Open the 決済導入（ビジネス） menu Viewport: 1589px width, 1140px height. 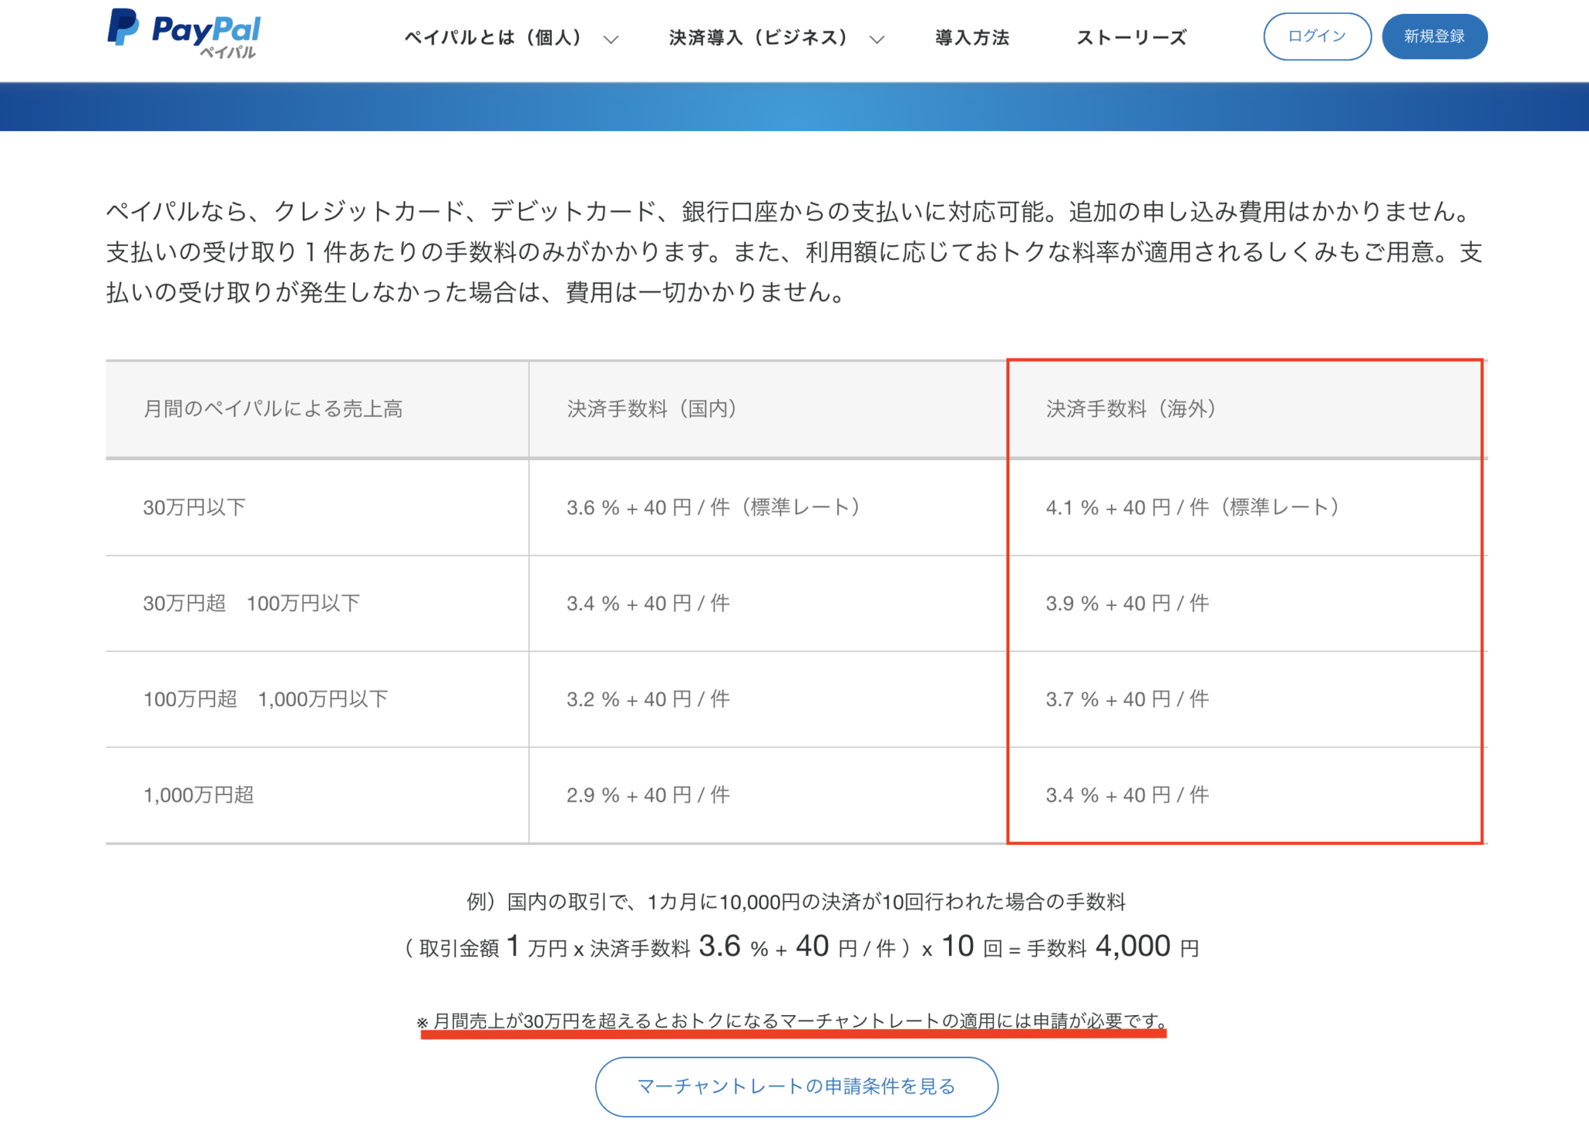tap(758, 37)
